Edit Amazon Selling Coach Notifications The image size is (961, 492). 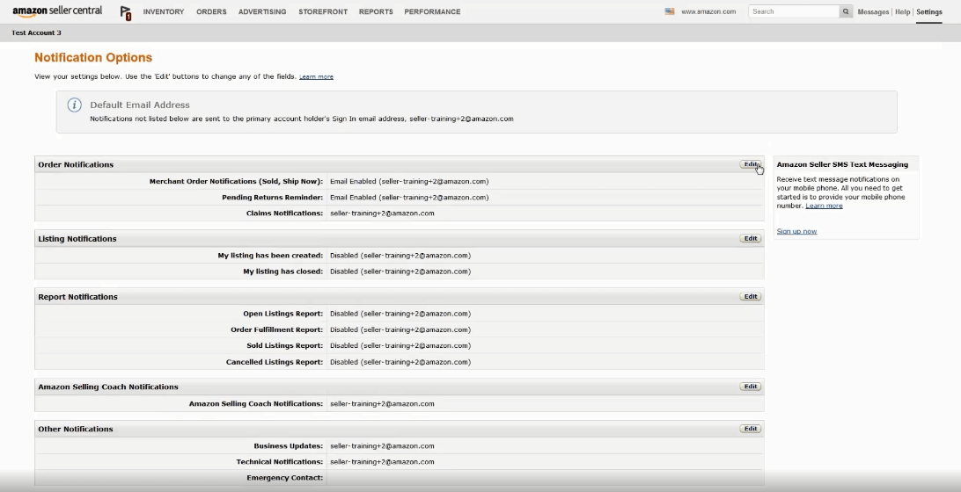750,387
